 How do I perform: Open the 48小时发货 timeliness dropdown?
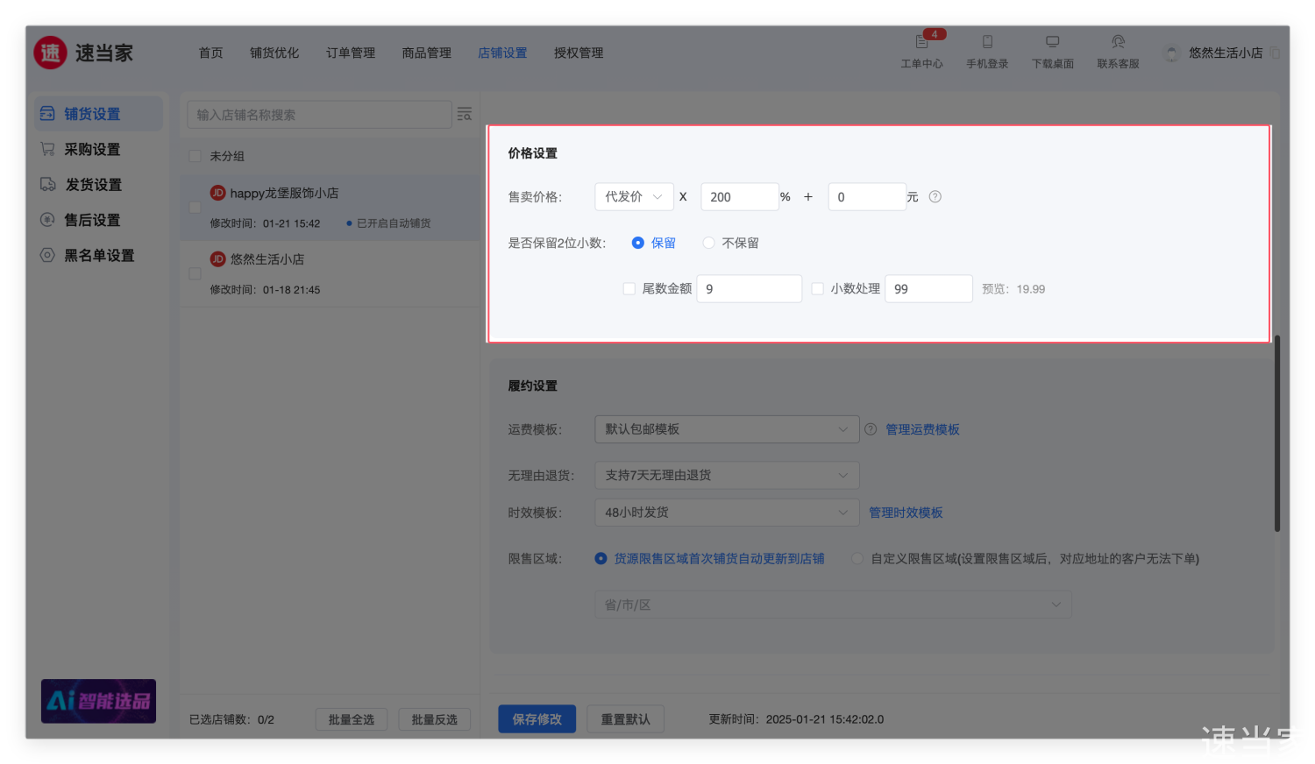click(726, 513)
